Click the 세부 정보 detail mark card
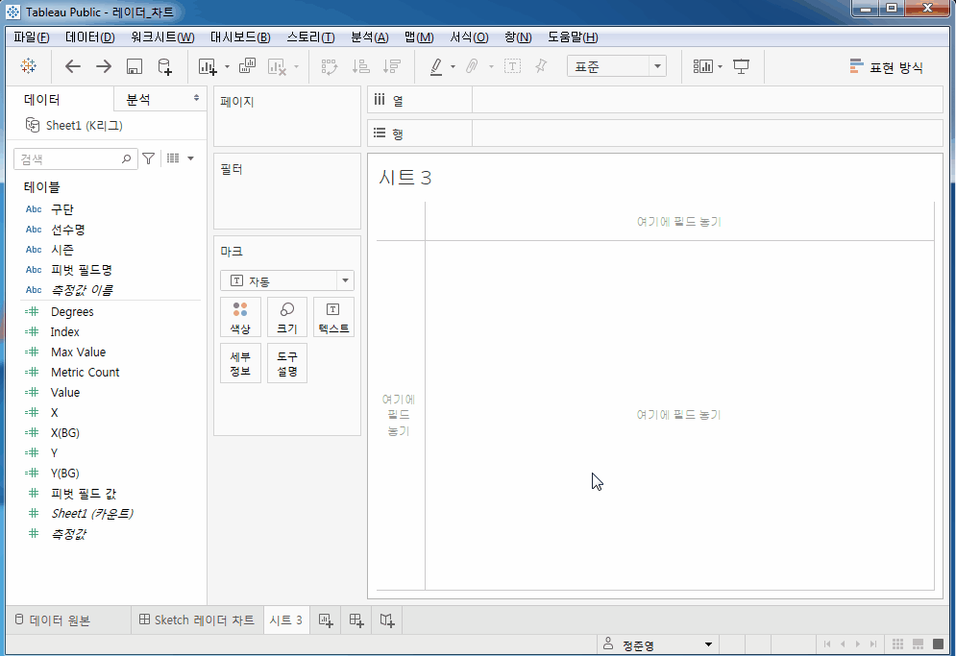 [240, 363]
